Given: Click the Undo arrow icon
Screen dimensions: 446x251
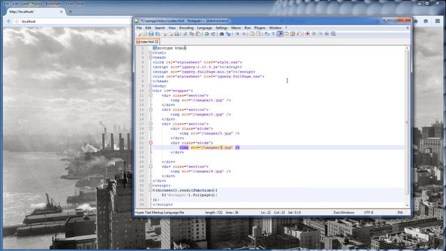Looking at the screenshot, I should [206, 34].
